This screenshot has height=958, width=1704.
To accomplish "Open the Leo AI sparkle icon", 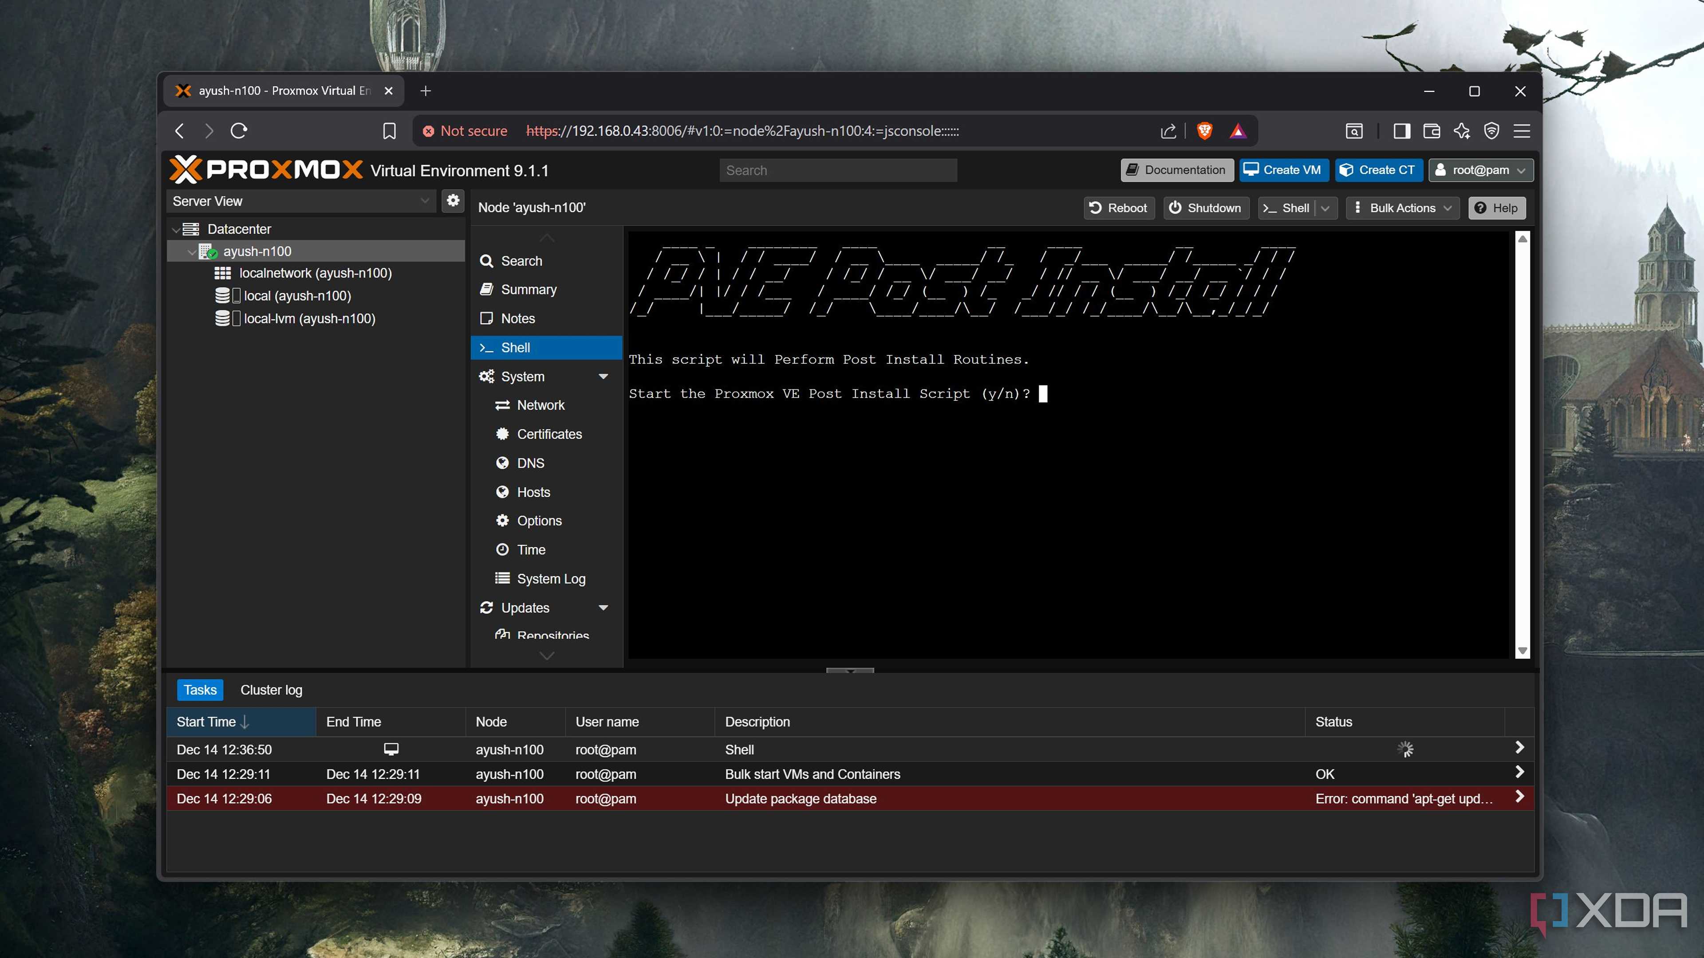I will coord(1462,131).
